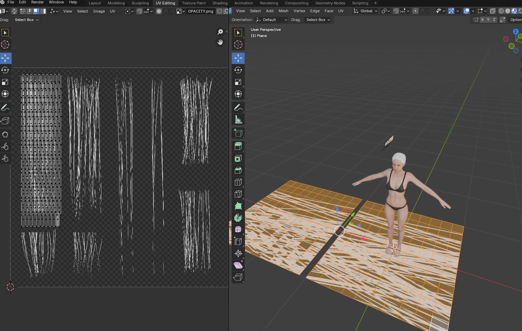Select the Extrude Region tool
522x331 pixels.
coord(238,146)
